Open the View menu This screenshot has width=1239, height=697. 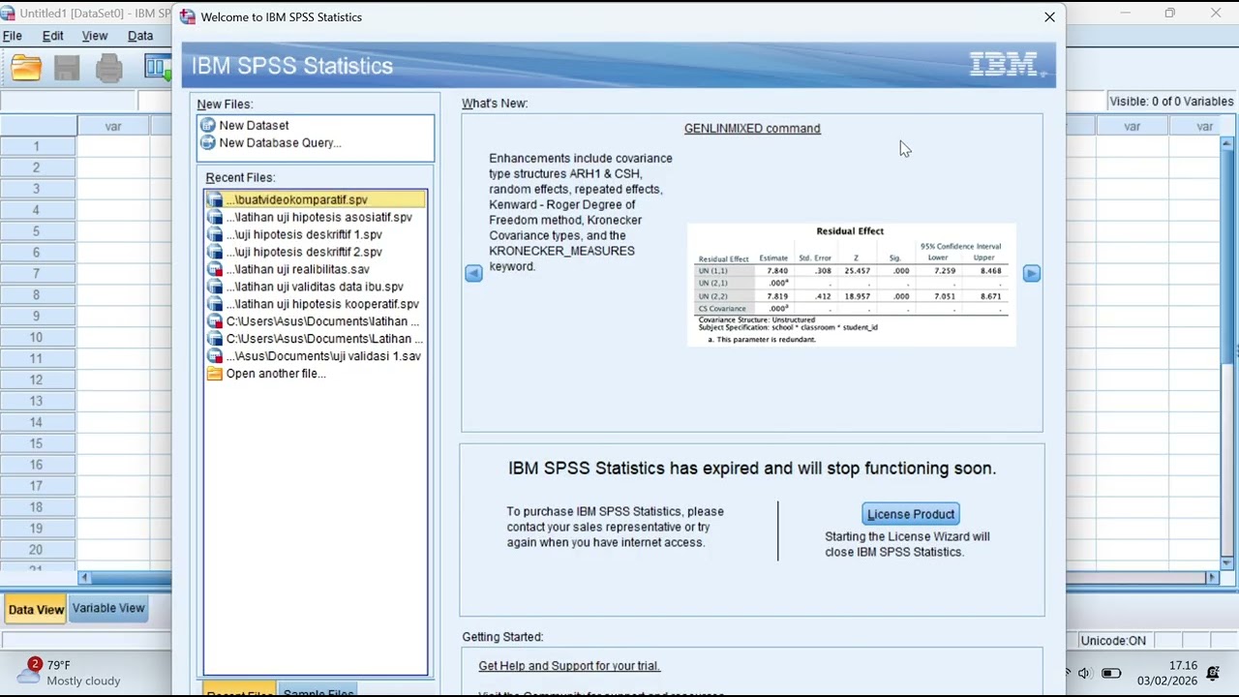click(x=95, y=36)
